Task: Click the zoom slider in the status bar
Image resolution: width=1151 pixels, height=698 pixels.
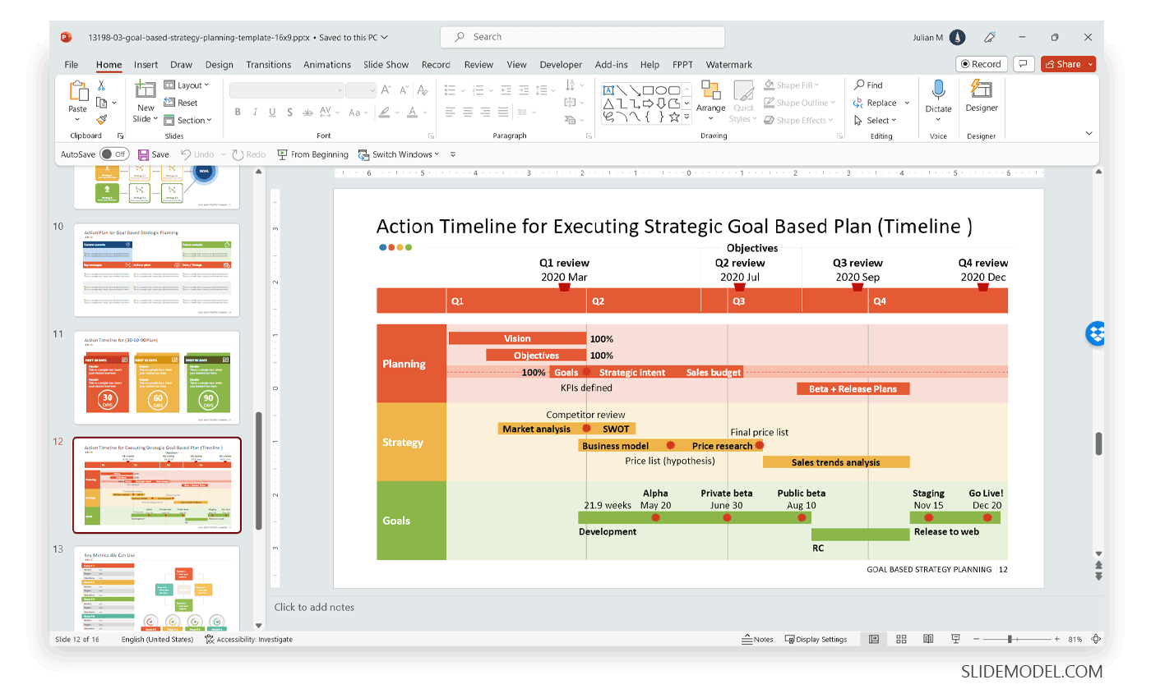Action: 1010,639
